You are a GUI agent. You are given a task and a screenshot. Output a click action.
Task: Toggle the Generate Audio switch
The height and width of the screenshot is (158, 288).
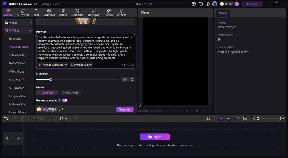[65, 100]
